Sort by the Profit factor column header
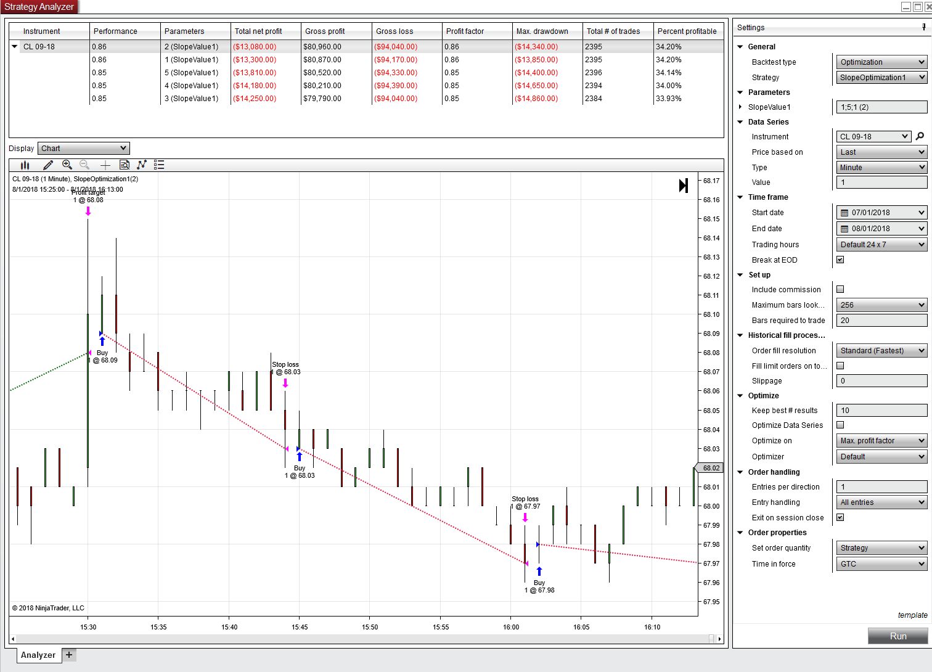The image size is (932, 672). [x=477, y=31]
